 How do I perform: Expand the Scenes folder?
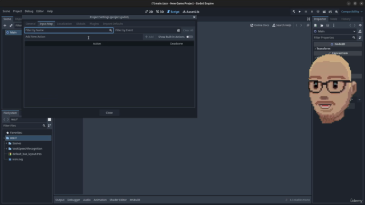point(6,143)
